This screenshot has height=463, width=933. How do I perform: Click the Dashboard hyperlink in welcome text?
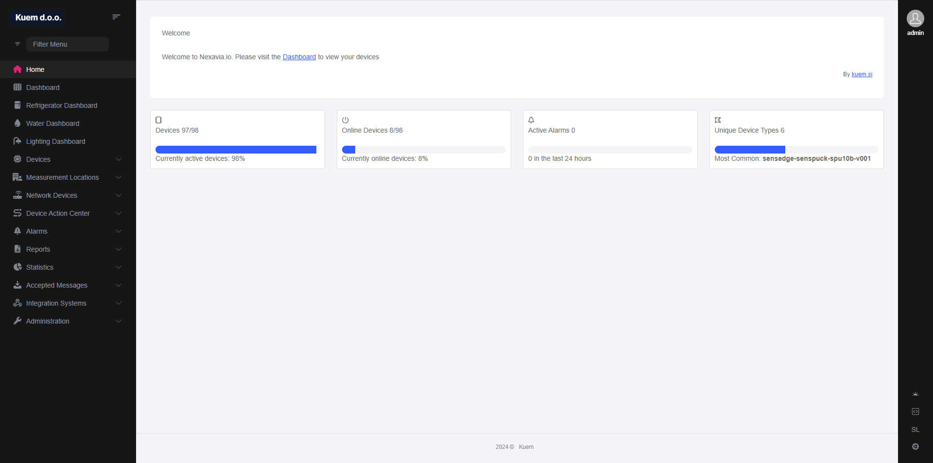(x=299, y=57)
